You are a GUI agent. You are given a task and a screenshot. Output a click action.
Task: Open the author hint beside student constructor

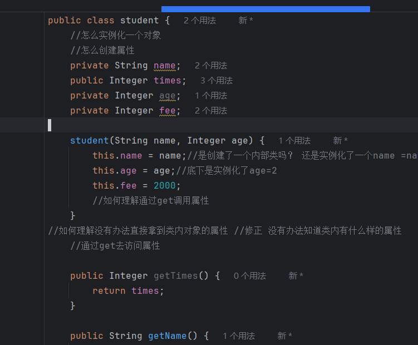click(x=340, y=141)
